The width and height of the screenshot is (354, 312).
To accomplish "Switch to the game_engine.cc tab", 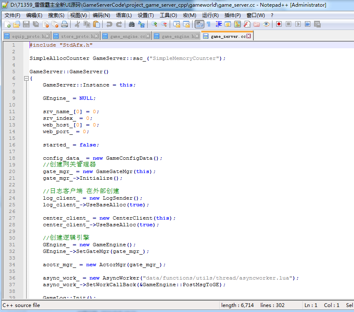I will coord(128,36).
